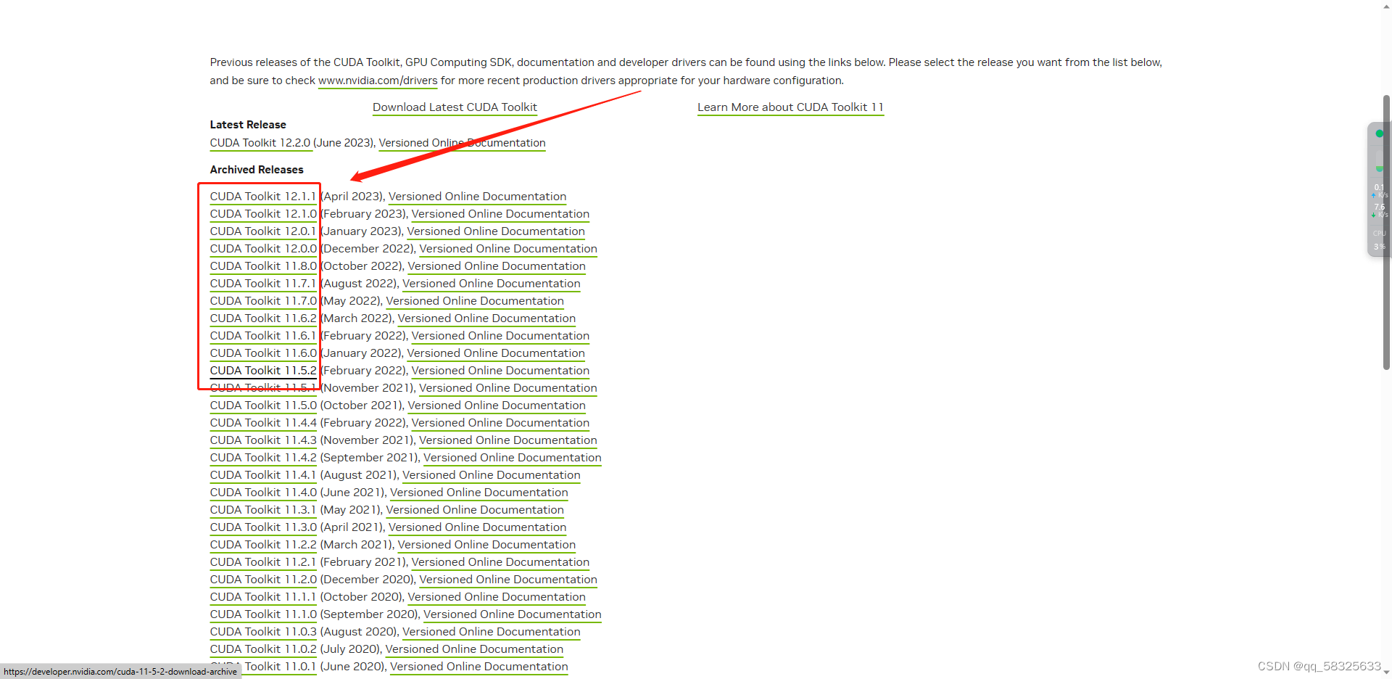Open CUDA Toolkit 11.1.0 link
The height and width of the screenshot is (679, 1392).
click(x=263, y=614)
